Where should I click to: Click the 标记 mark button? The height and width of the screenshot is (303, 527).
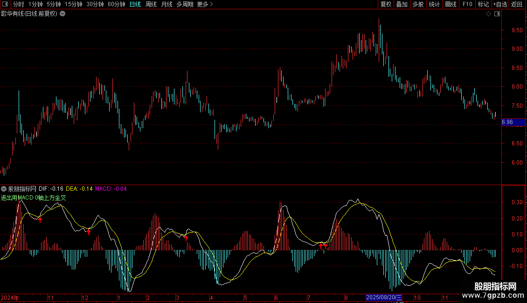[483, 5]
